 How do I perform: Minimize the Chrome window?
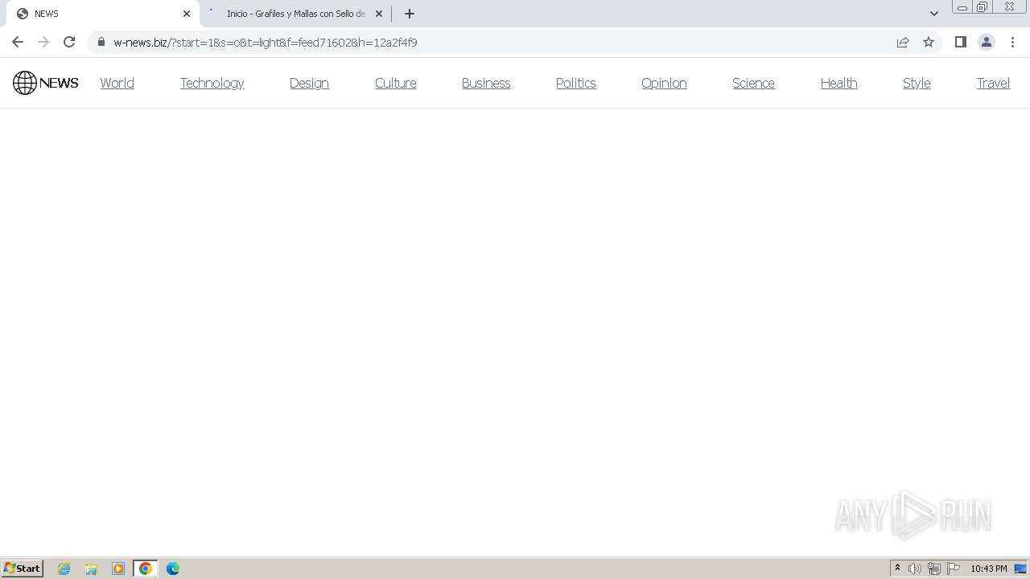pyautogui.click(x=962, y=7)
